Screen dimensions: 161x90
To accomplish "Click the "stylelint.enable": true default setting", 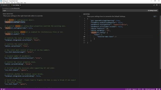I will pos(14,34).
